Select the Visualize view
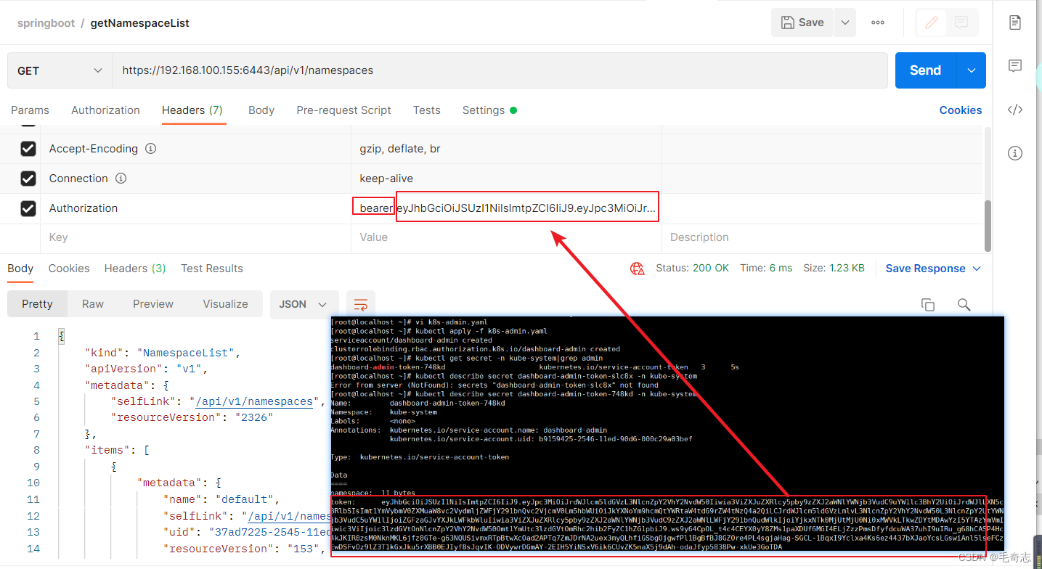The height and width of the screenshot is (569, 1042). [225, 304]
